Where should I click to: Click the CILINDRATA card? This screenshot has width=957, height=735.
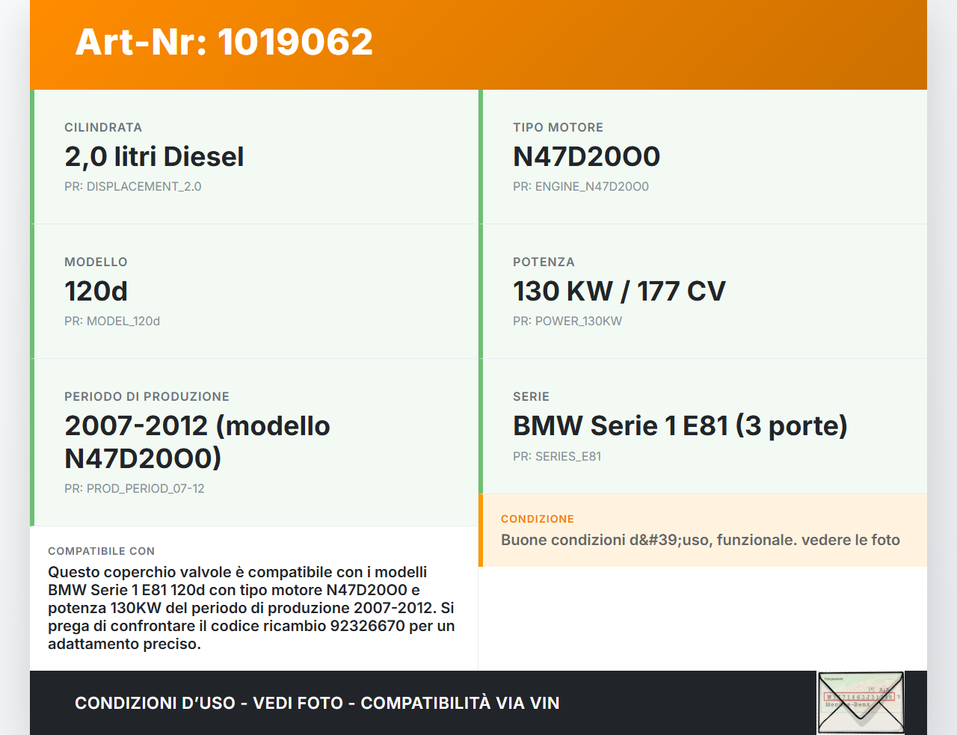(x=254, y=157)
